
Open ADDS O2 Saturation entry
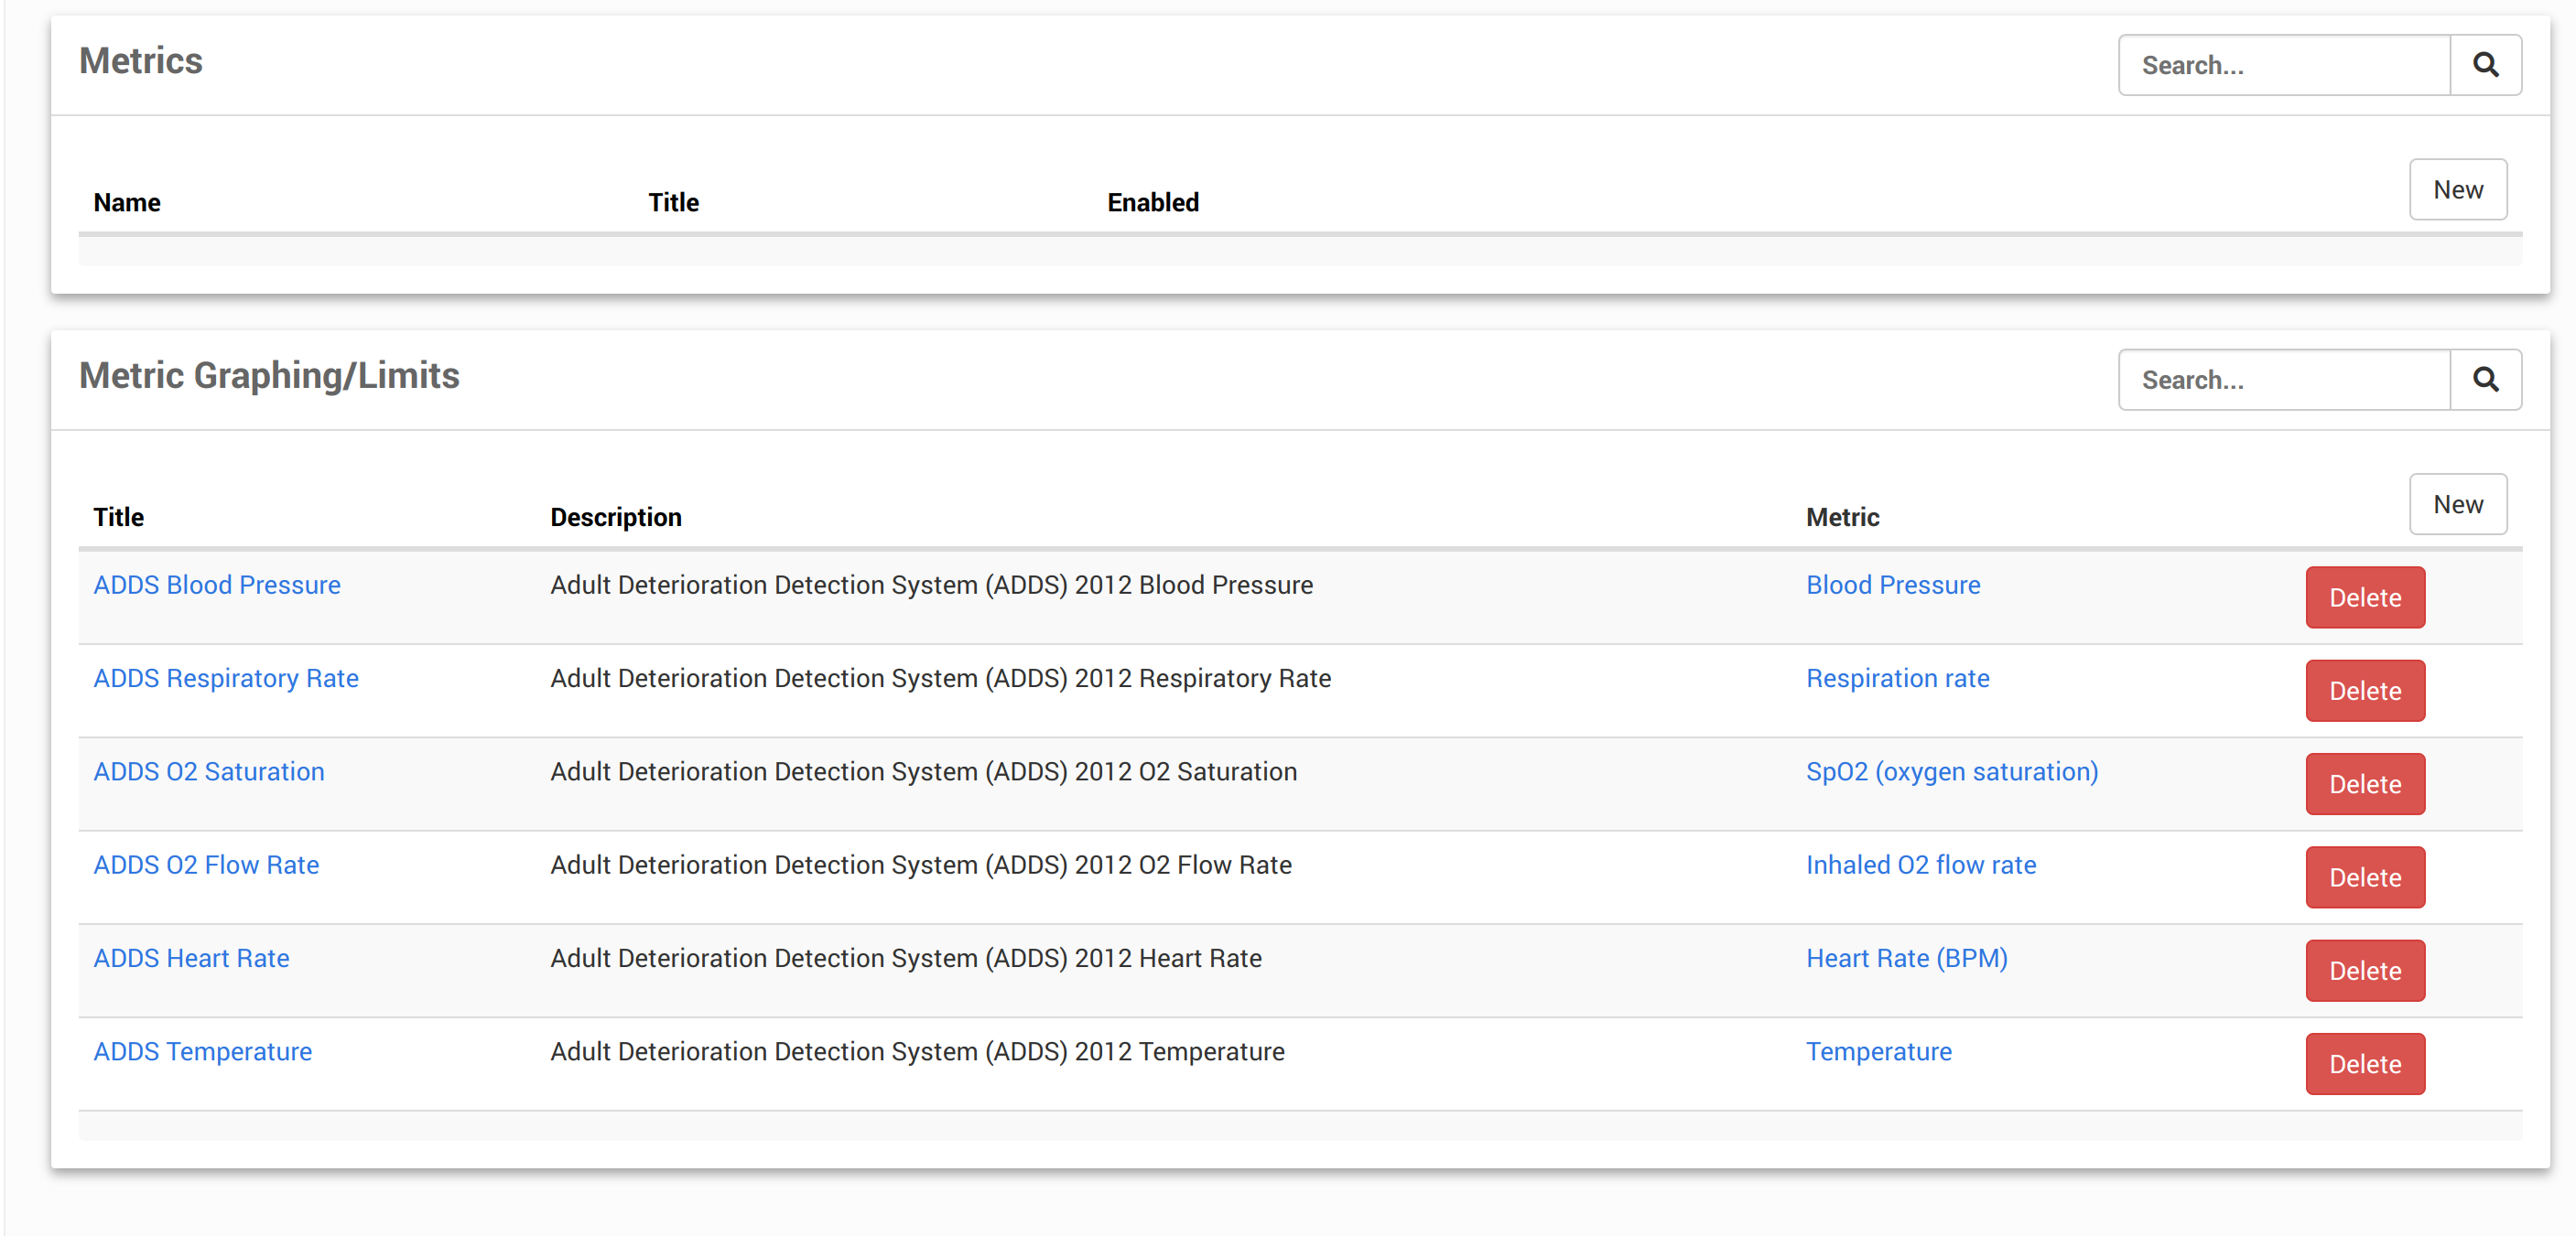[x=209, y=771]
